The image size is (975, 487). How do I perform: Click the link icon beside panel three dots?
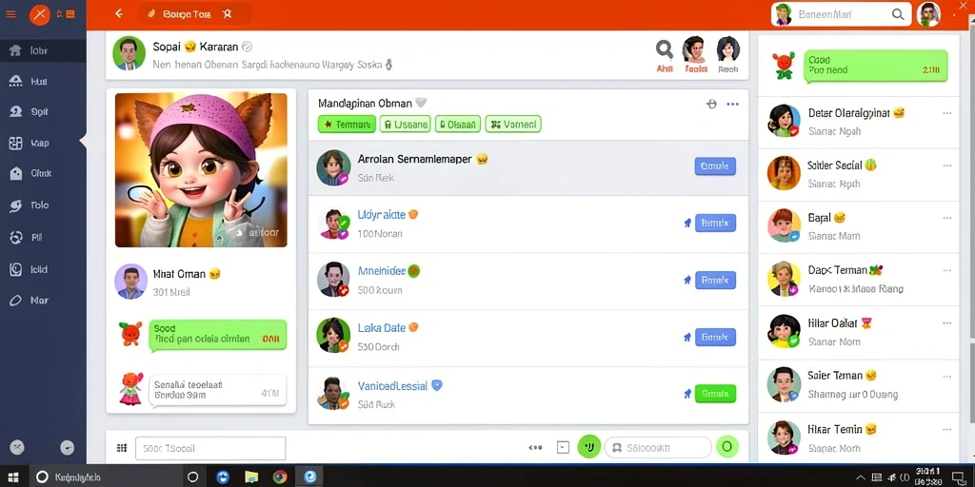[x=711, y=104]
